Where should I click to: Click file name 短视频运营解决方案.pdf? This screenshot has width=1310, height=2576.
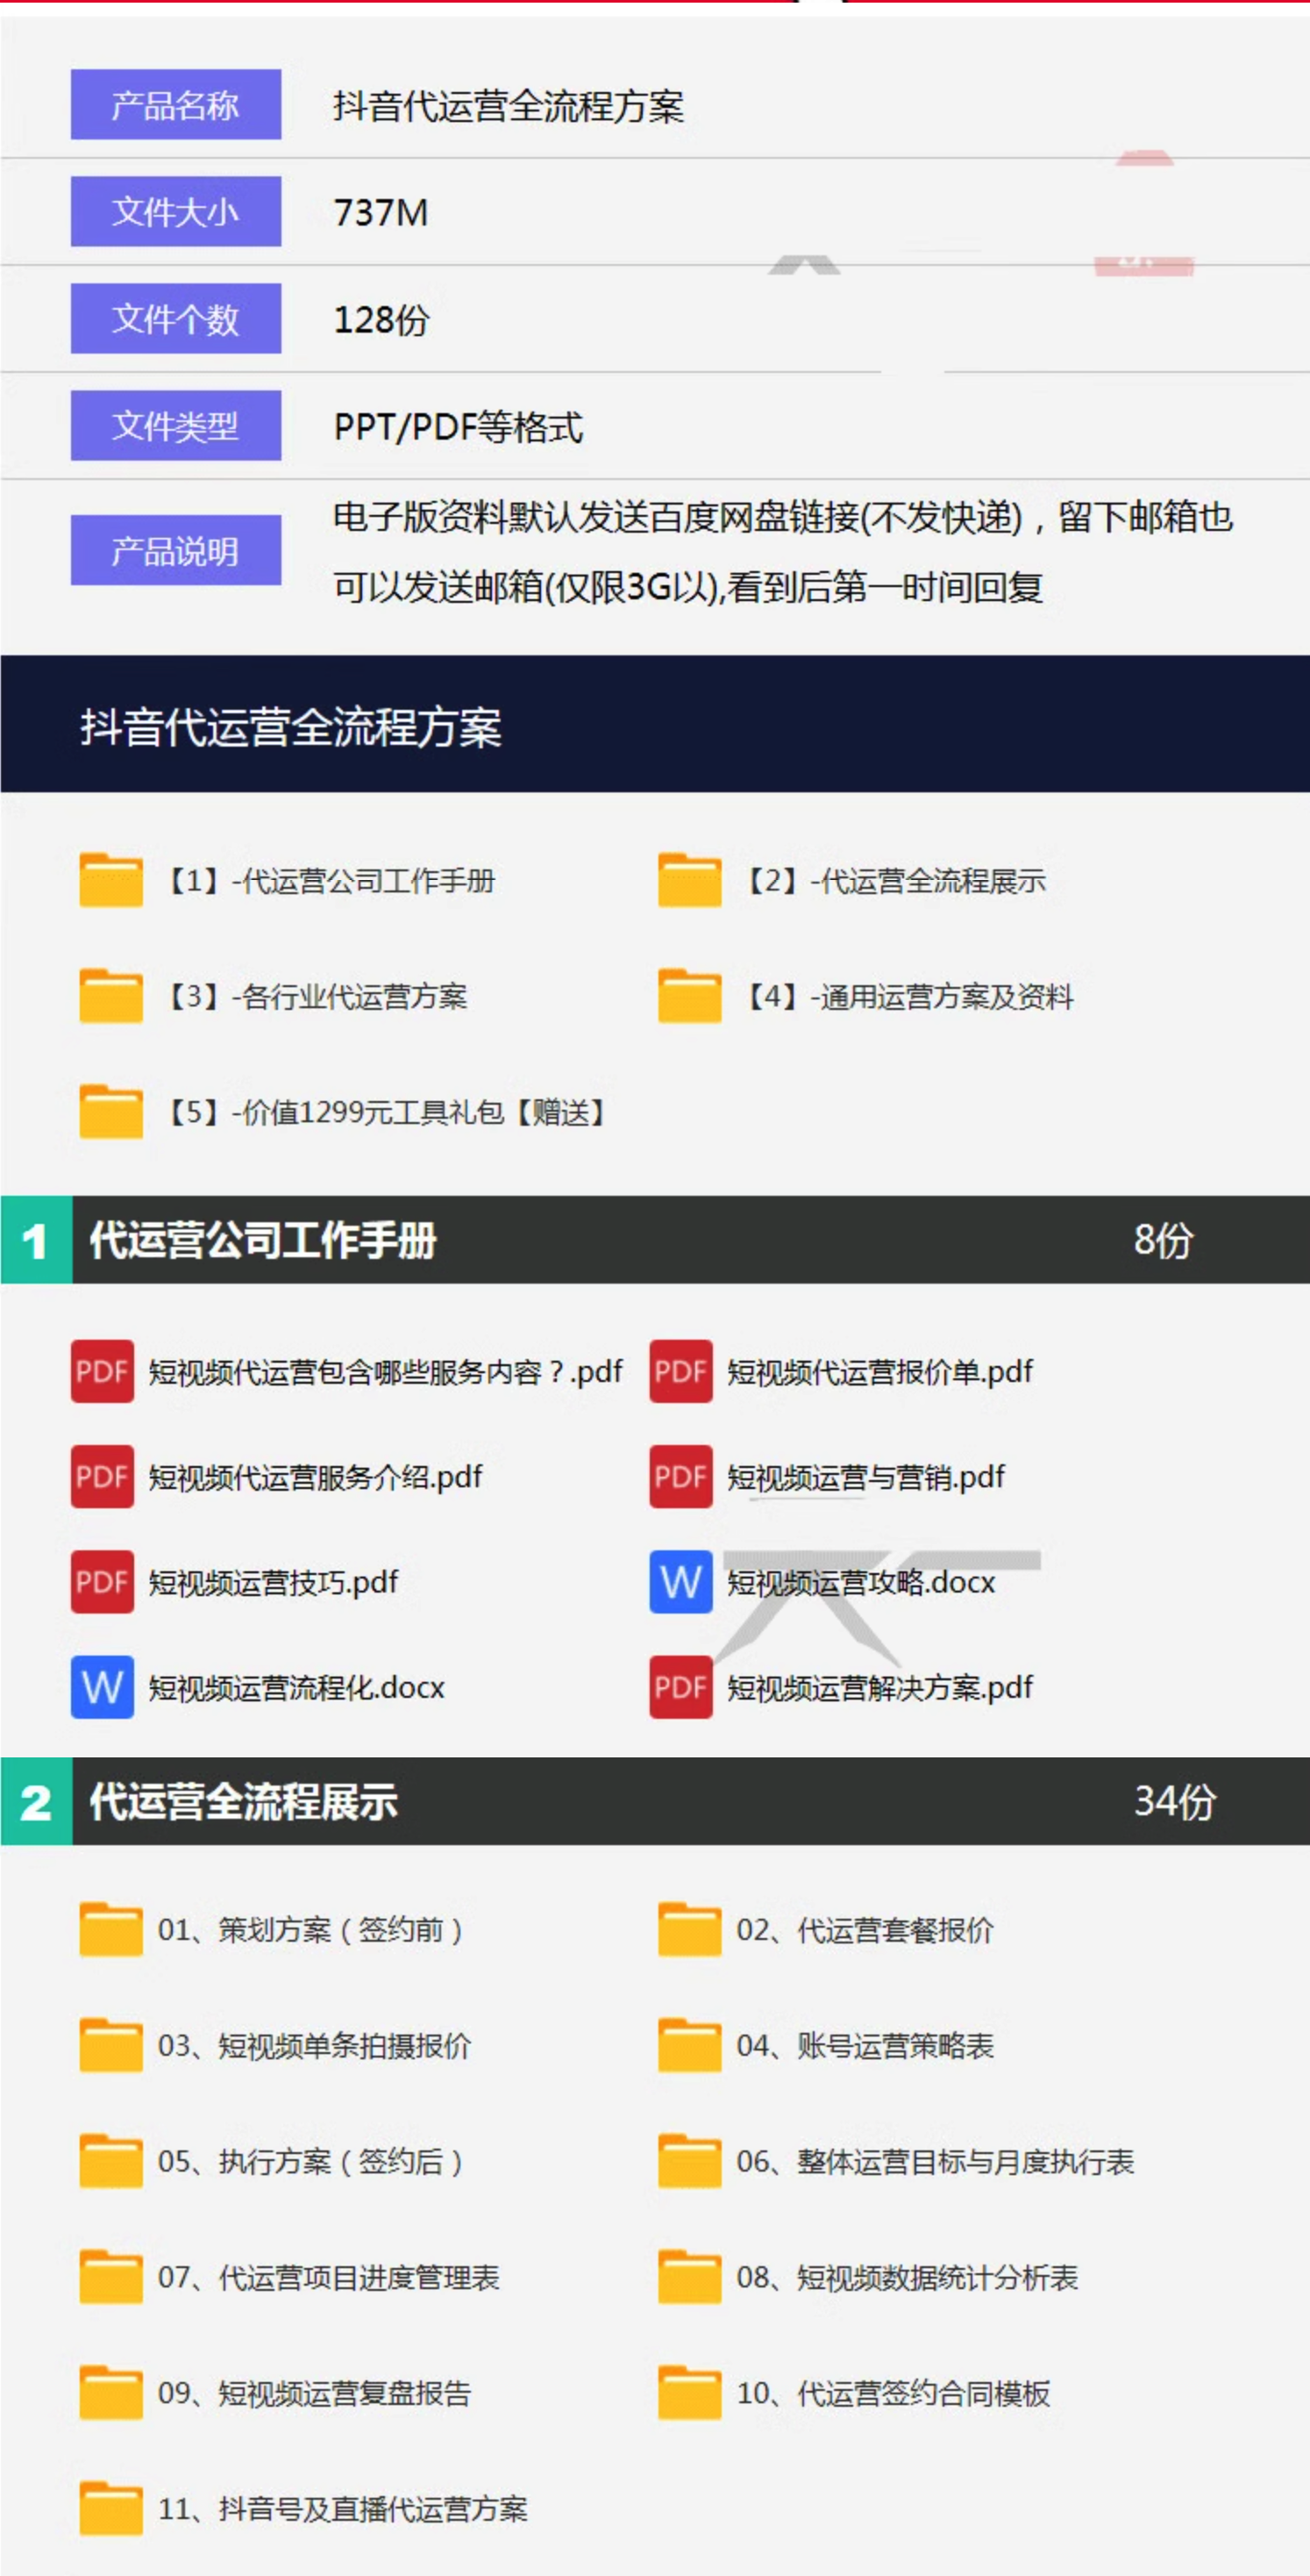tap(880, 1687)
